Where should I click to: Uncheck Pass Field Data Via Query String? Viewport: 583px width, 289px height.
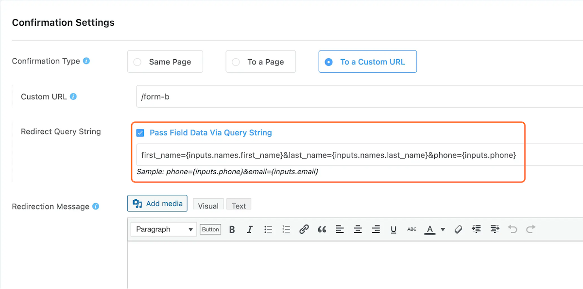[x=140, y=132]
